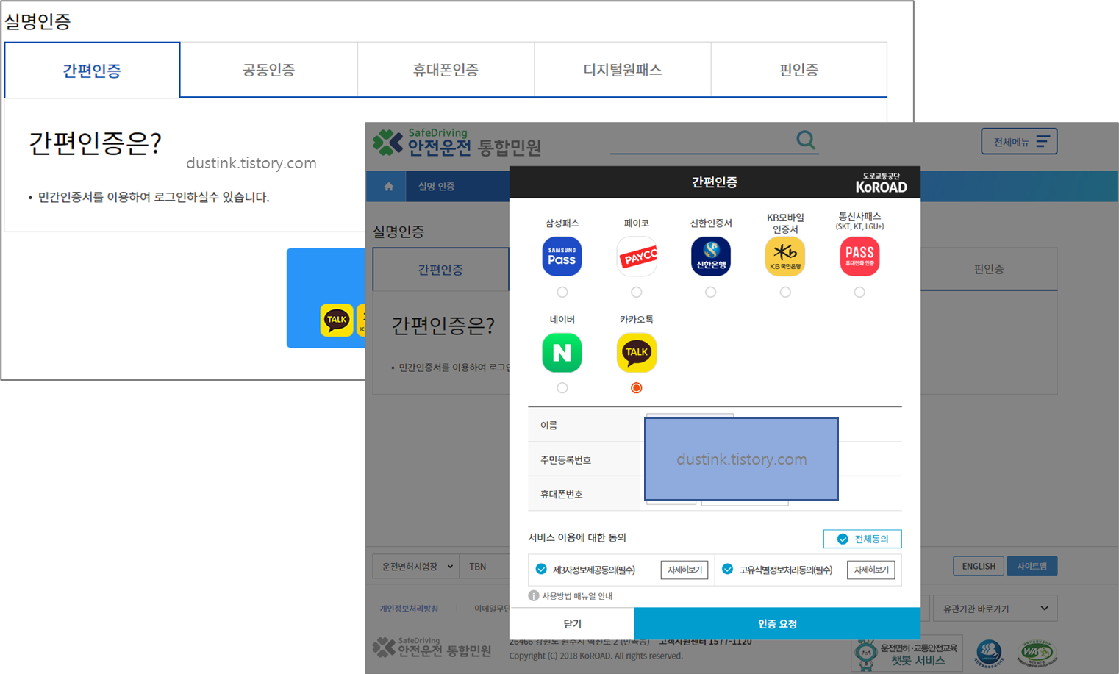The image size is (1119, 674).
Task: Click the KoROAD logo in dialog header
Action: pyautogui.click(x=881, y=183)
